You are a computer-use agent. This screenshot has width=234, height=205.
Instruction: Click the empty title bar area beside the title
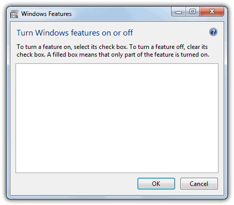tap(120, 14)
